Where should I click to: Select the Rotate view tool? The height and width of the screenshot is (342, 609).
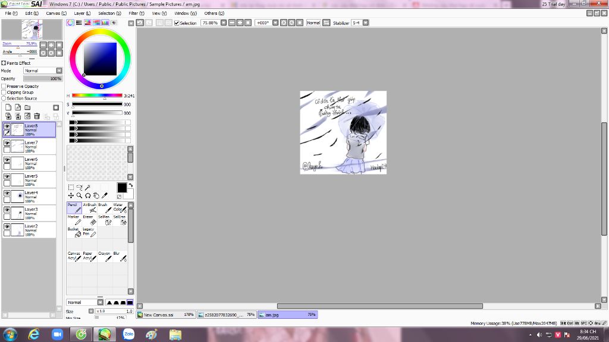point(88,196)
